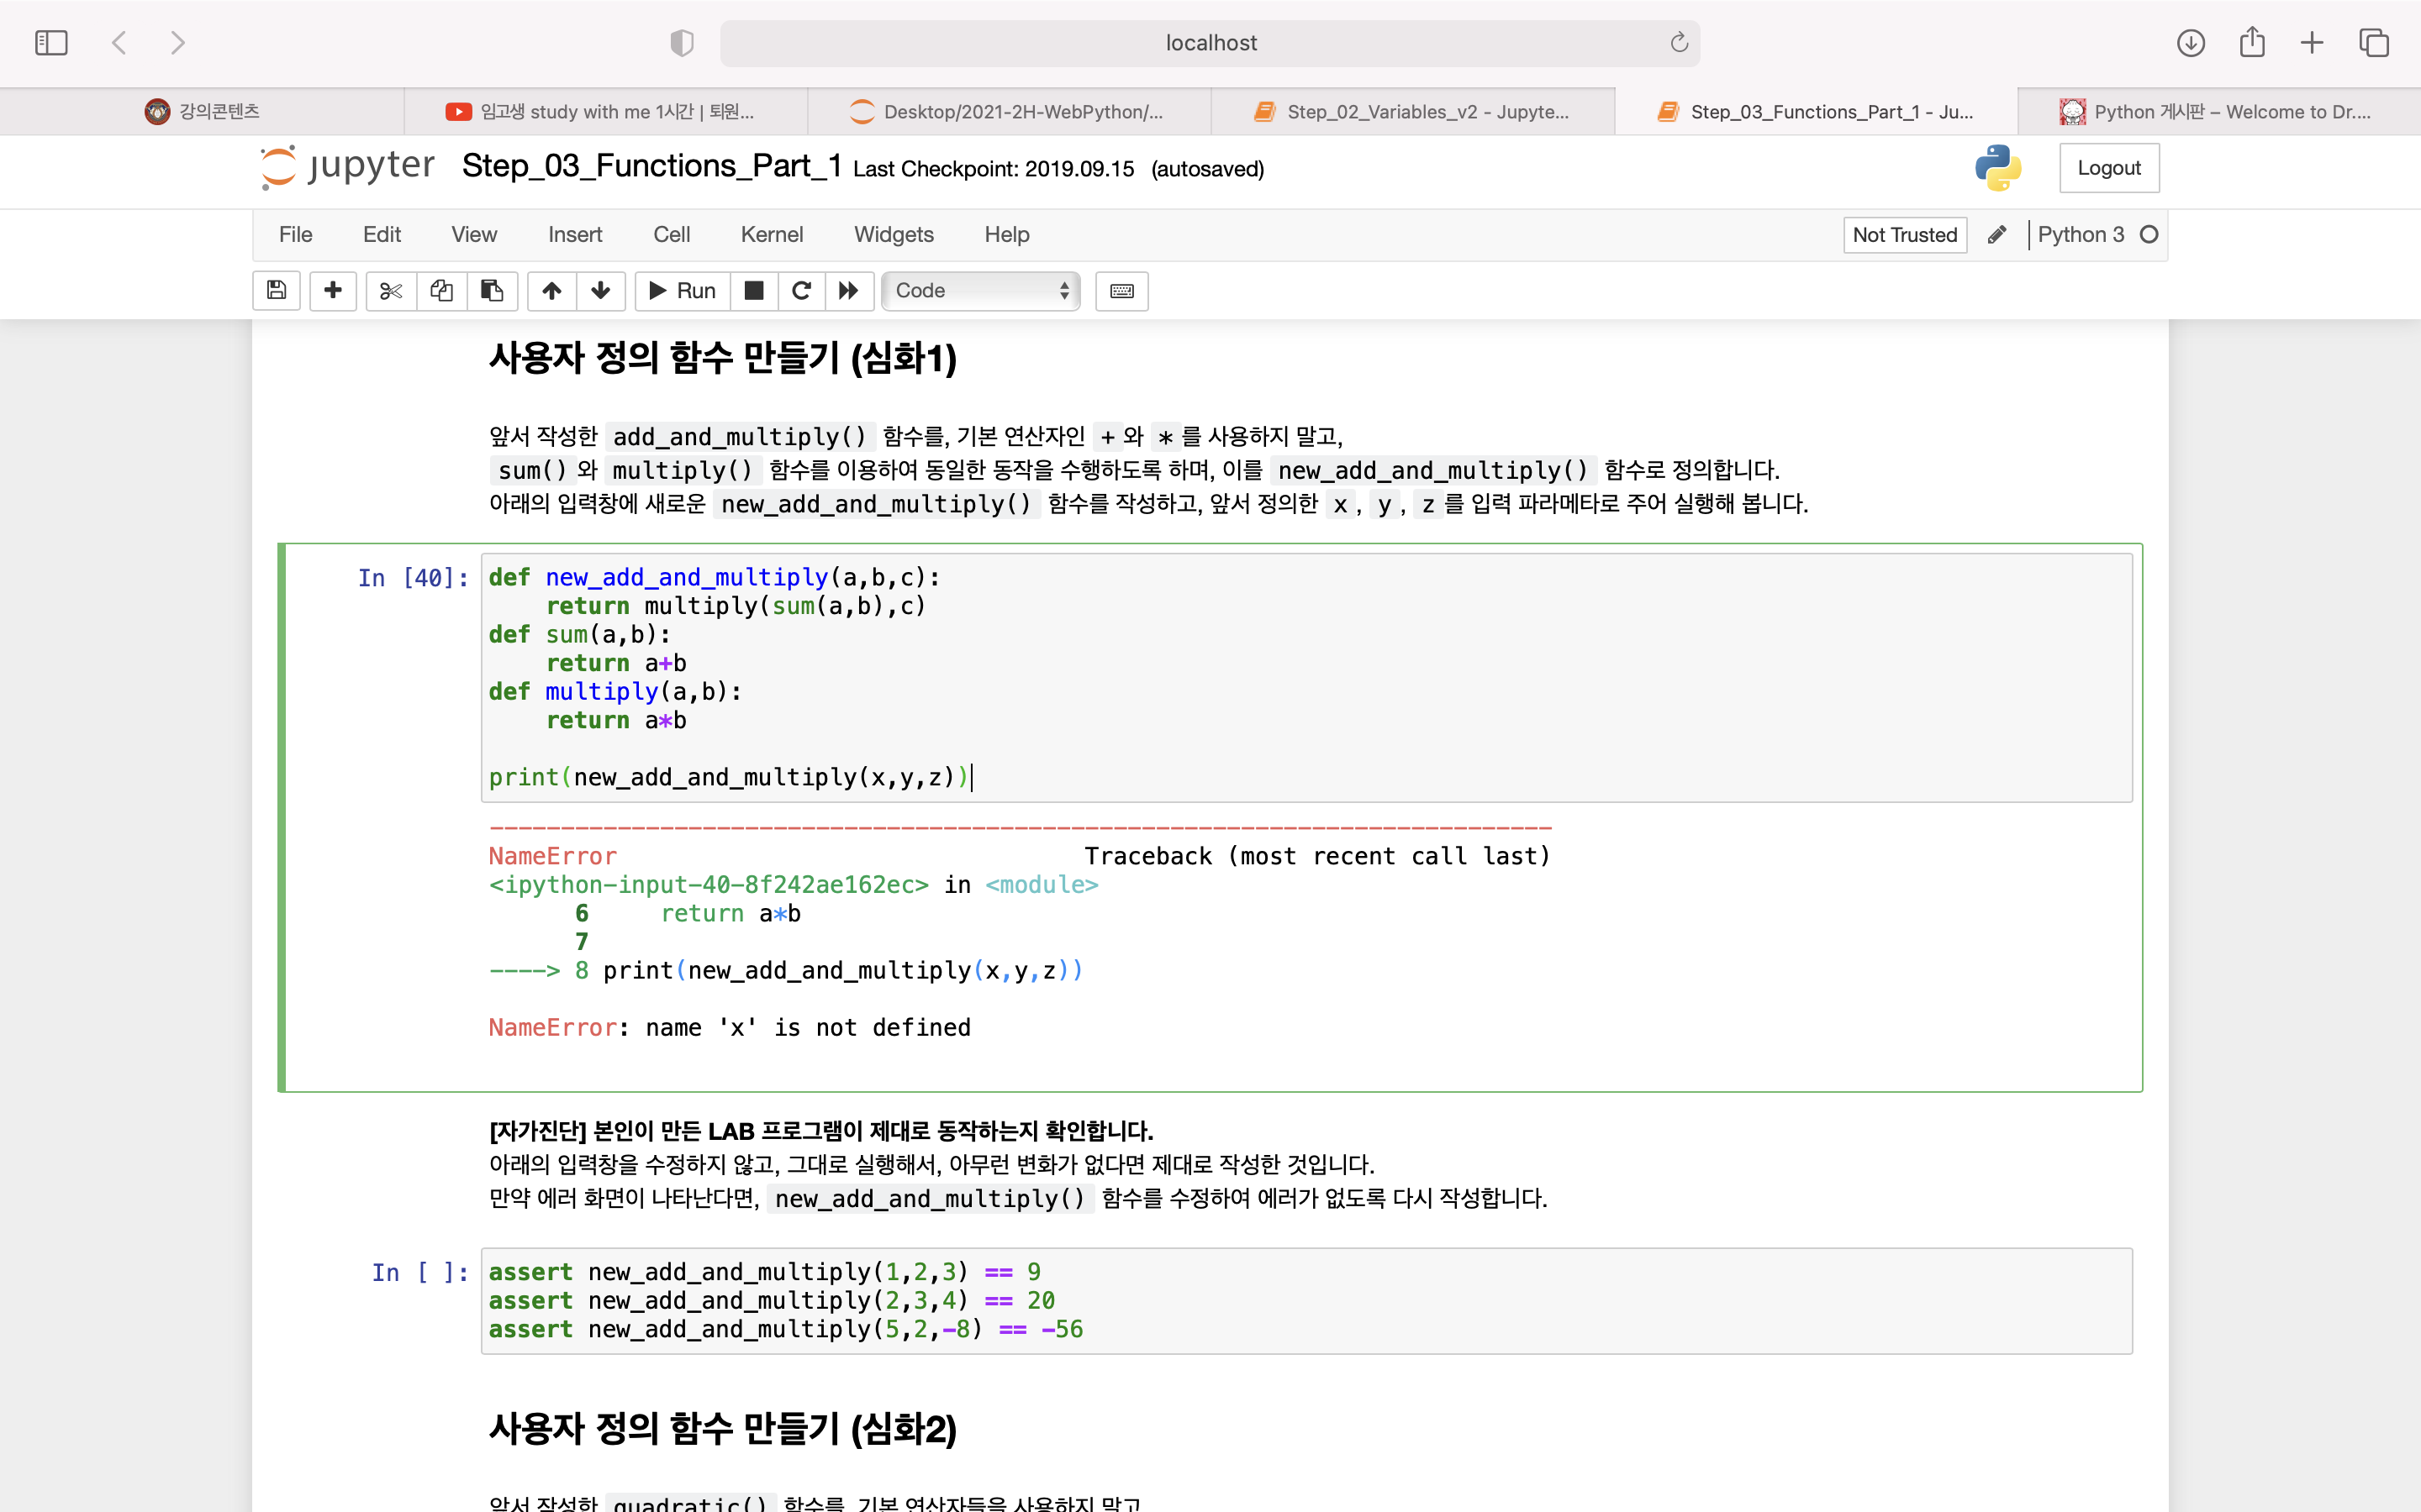
Task: Click the empty In [ ]: prompt label
Action: (x=420, y=1272)
